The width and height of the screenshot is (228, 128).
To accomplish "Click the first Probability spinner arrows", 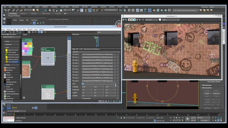I will click(x=92, y=87).
